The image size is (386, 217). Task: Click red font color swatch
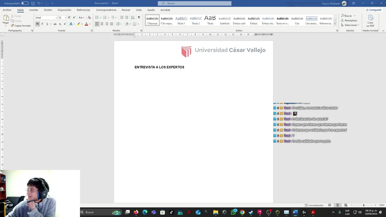coord(86,24)
